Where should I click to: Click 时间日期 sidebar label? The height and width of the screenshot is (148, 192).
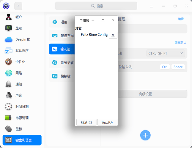point(22,107)
